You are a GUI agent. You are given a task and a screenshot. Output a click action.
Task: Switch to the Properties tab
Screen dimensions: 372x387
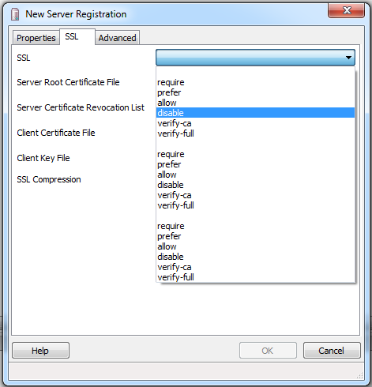(36, 38)
